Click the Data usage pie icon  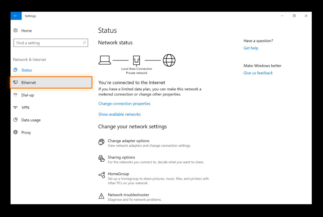[x=16, y=120]
